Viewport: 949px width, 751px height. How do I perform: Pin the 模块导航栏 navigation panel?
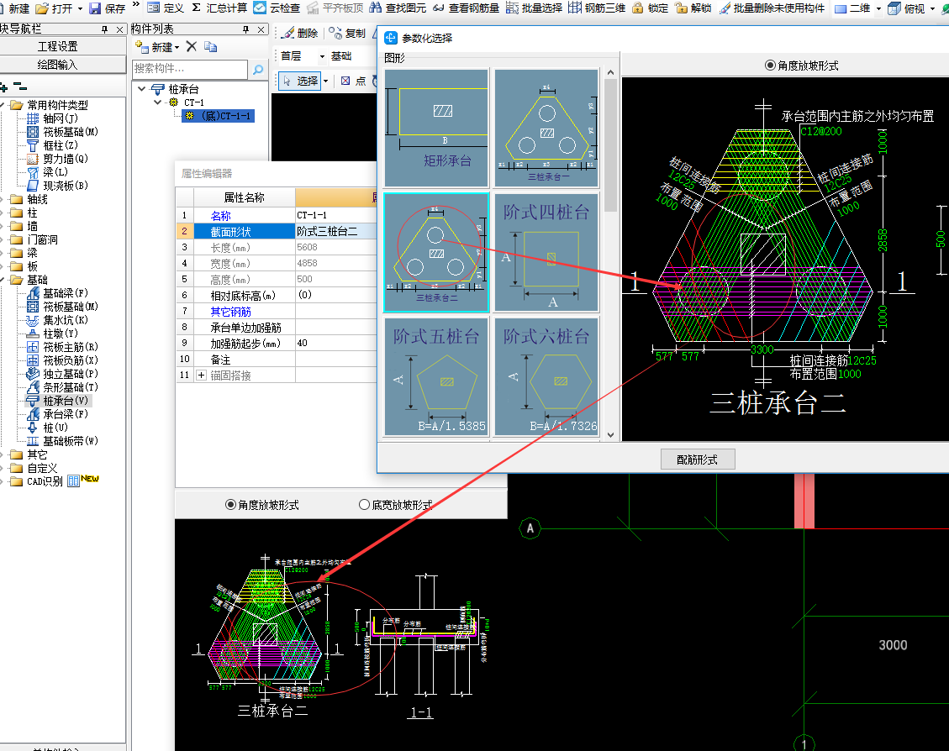coord(105,29)
